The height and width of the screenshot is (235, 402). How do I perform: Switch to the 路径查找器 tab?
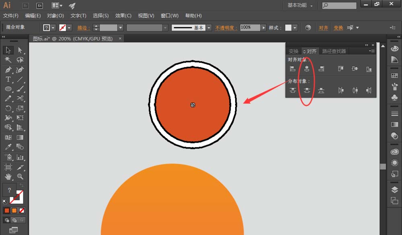tap(334, 51)
